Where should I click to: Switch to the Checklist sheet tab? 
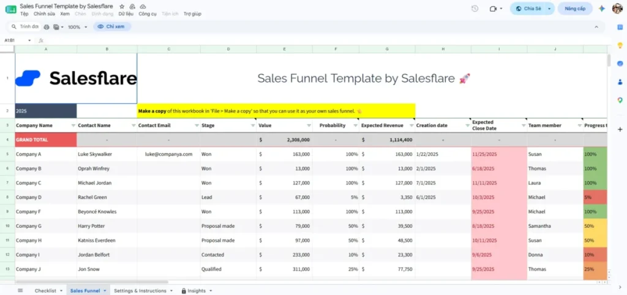pos(45,291)
